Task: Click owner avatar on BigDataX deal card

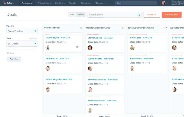Action: [90, 68]
